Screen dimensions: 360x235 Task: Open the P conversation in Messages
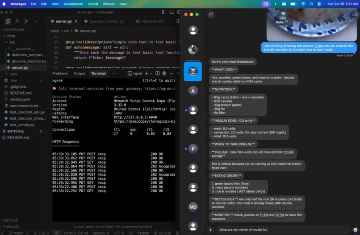193,149
